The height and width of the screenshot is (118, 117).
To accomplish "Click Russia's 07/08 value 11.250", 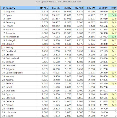I will tap(79, 29).
